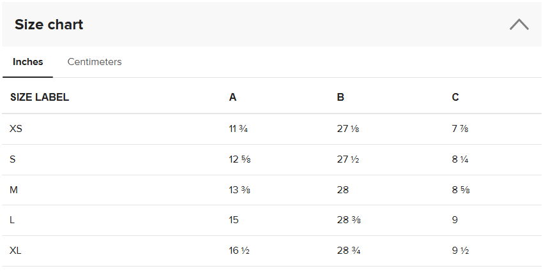The height and width of the screenshot is (271, 548).
Task: Click column header A
Action: (x=232, y=98)
